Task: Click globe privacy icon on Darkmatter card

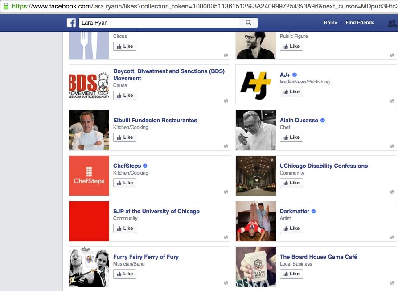Action: (x=392, y=237)
